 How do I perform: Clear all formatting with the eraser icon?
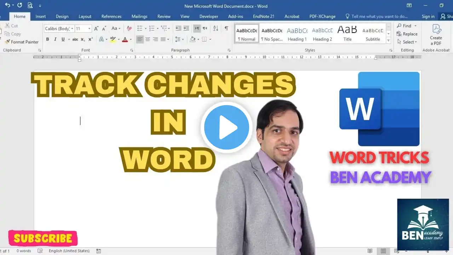pos(129,29)
